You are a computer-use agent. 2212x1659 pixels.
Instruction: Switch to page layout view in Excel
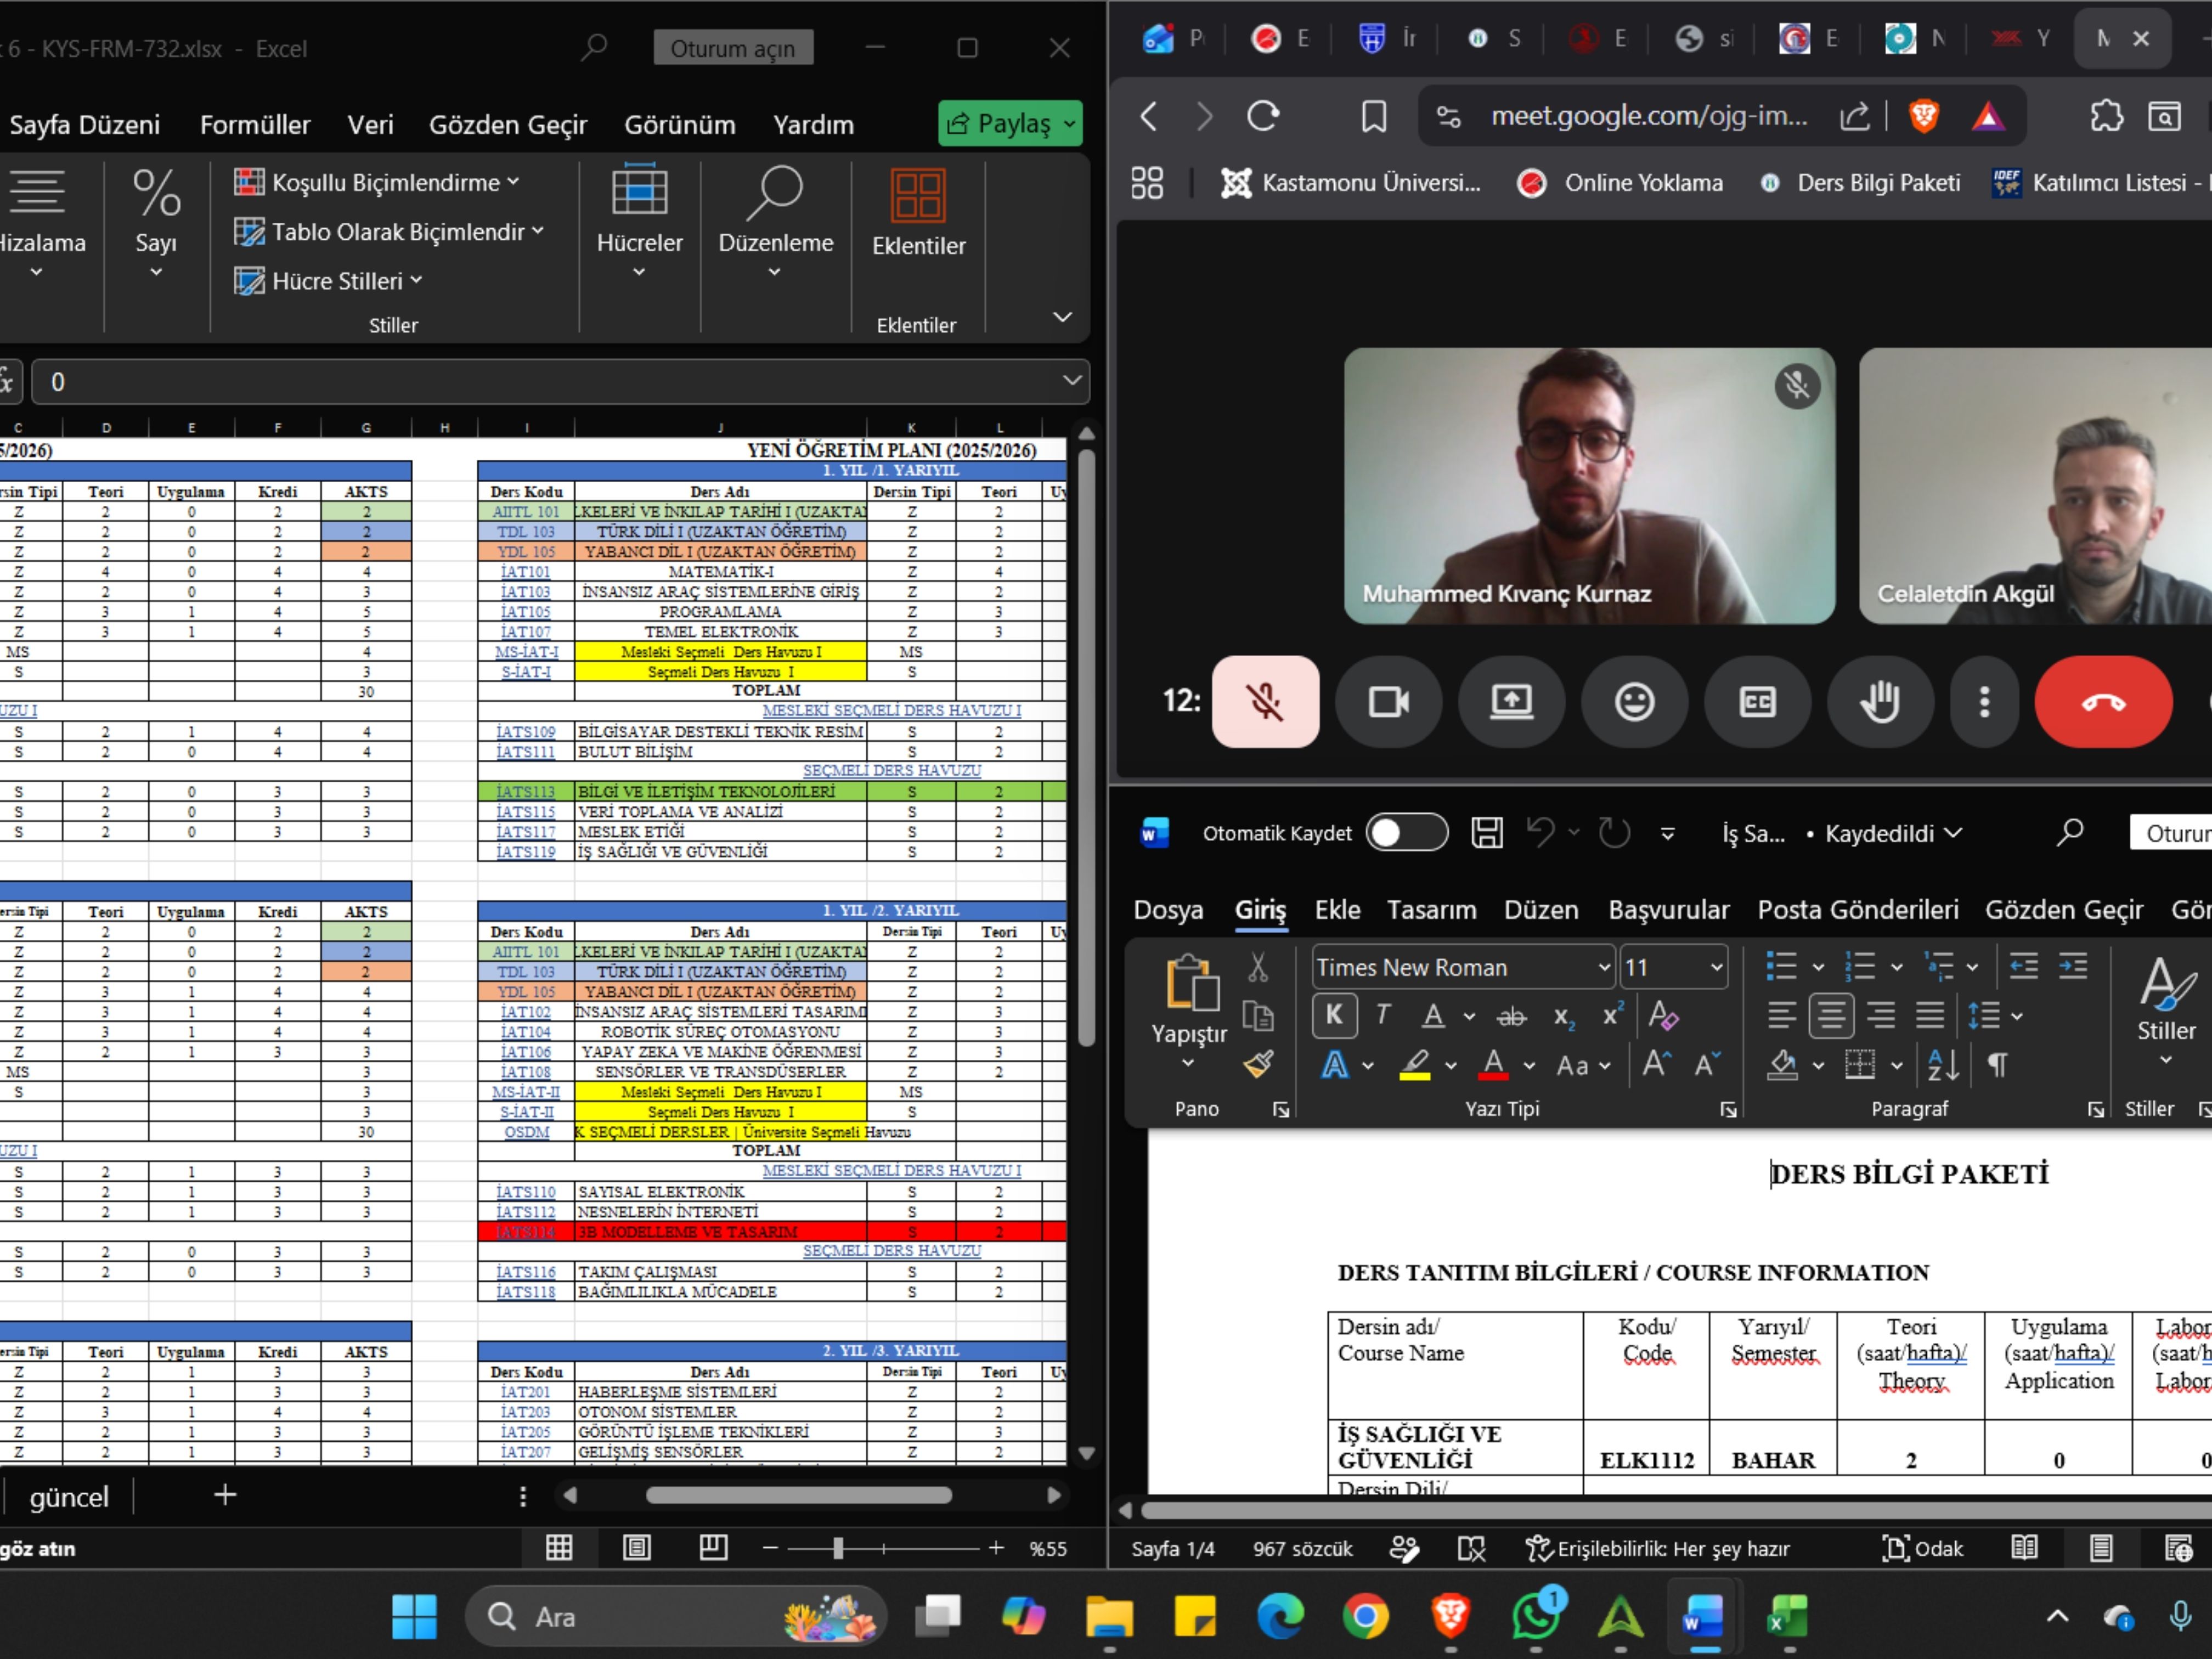pyautogui.click(x=636, y=1548)
